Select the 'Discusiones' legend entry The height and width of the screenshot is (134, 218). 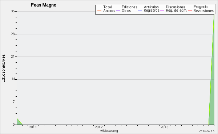tap(175, 7)
